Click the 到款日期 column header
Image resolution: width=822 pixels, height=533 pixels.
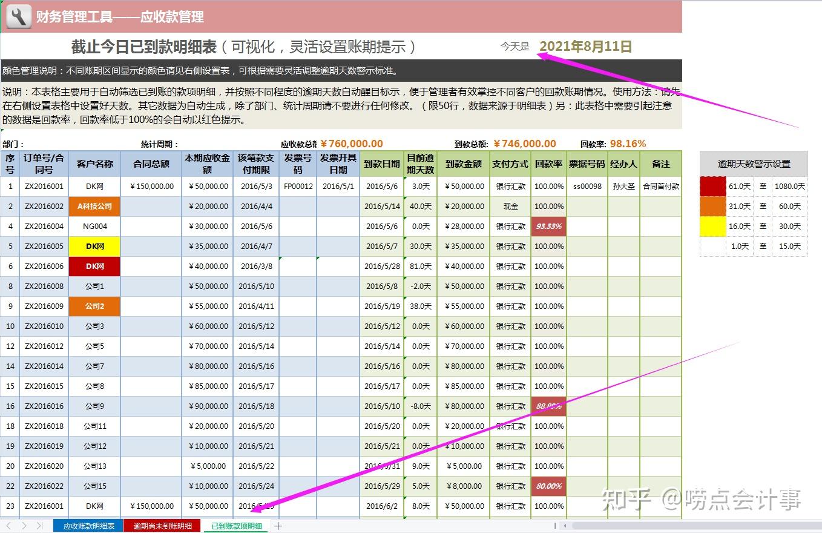tap(382, 164)
